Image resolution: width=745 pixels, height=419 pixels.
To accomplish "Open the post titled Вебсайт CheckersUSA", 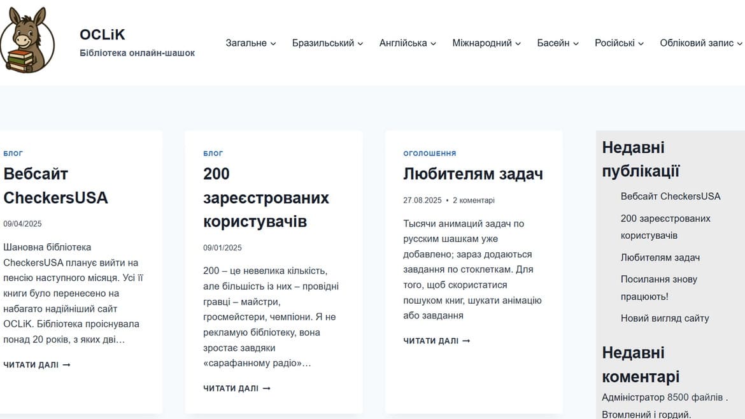I will (x=55, y=186).
